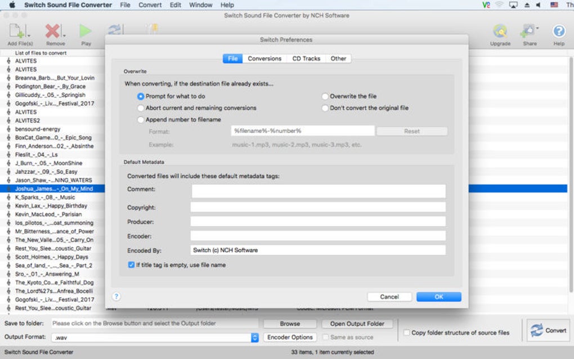The image size is (574, 359).
Task: Open Help from the toolbar icon
Action: [559, 31]
